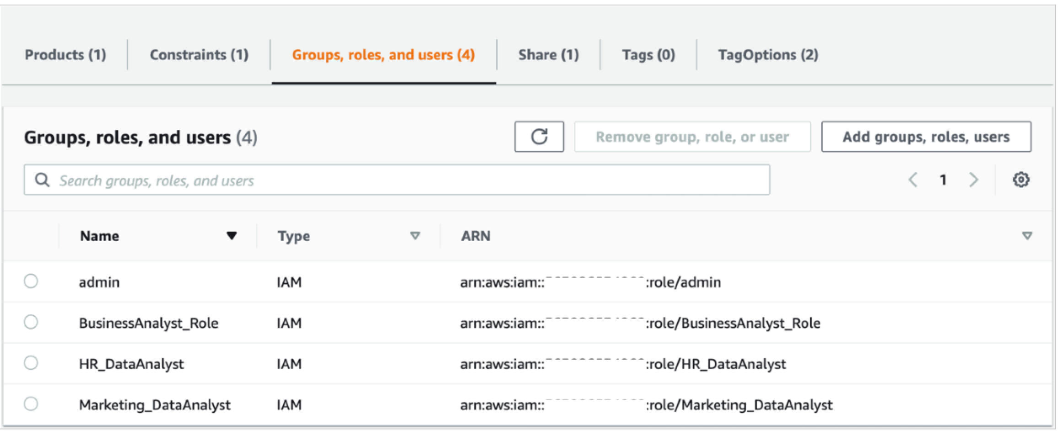Click Add groups, roles, users button
This screenshot has height=434, width=1058.
click(926, 137)
